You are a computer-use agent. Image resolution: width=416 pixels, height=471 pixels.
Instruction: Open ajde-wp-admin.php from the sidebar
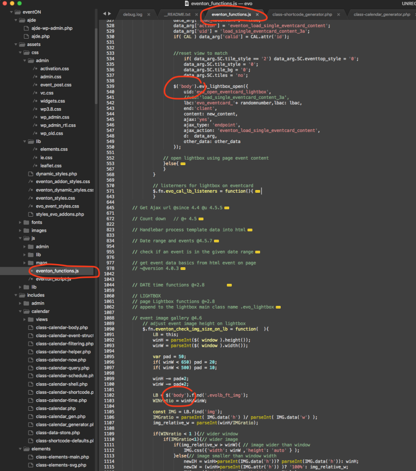point(52,28)
